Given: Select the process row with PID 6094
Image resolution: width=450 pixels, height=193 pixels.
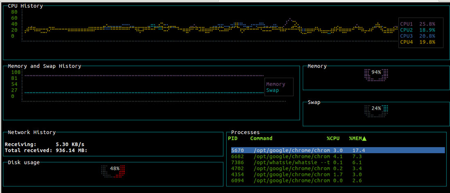Looking at the screenshot, I should [338, 181].
